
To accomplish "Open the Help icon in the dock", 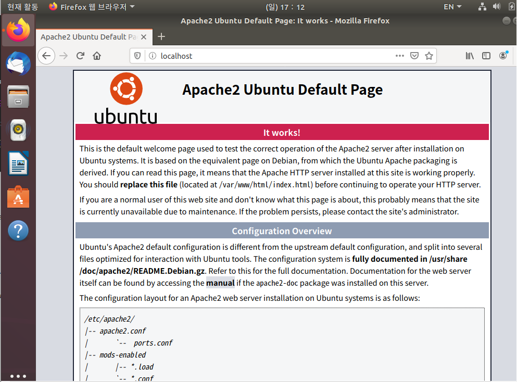I will (x=18, y=231).
